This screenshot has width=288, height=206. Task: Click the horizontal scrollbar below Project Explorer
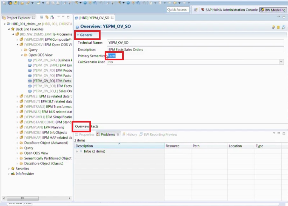tap(22, 198)
